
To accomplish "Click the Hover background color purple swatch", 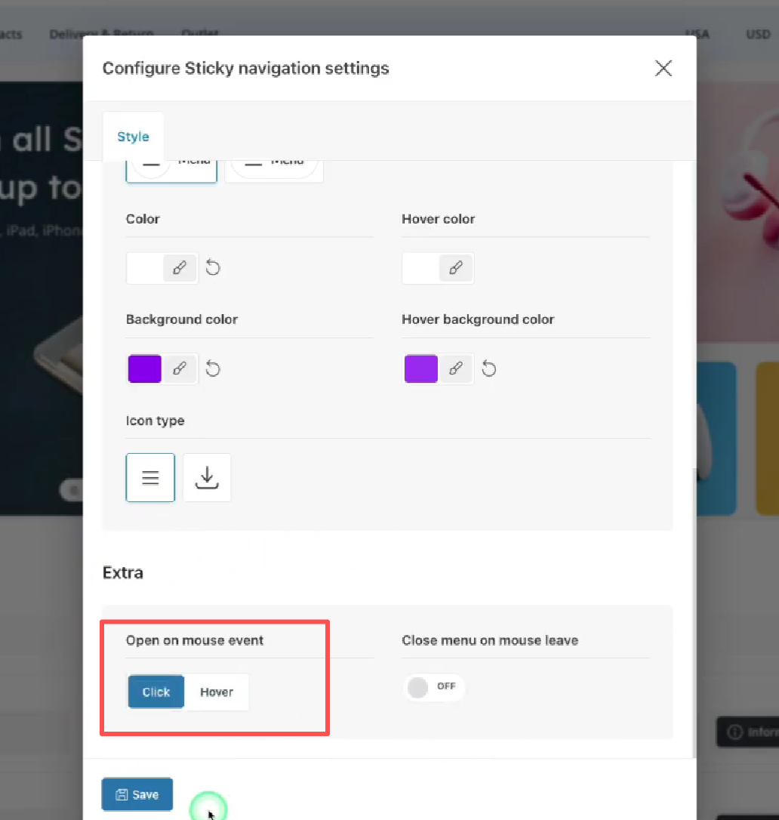I will click(x=421, y=368).
